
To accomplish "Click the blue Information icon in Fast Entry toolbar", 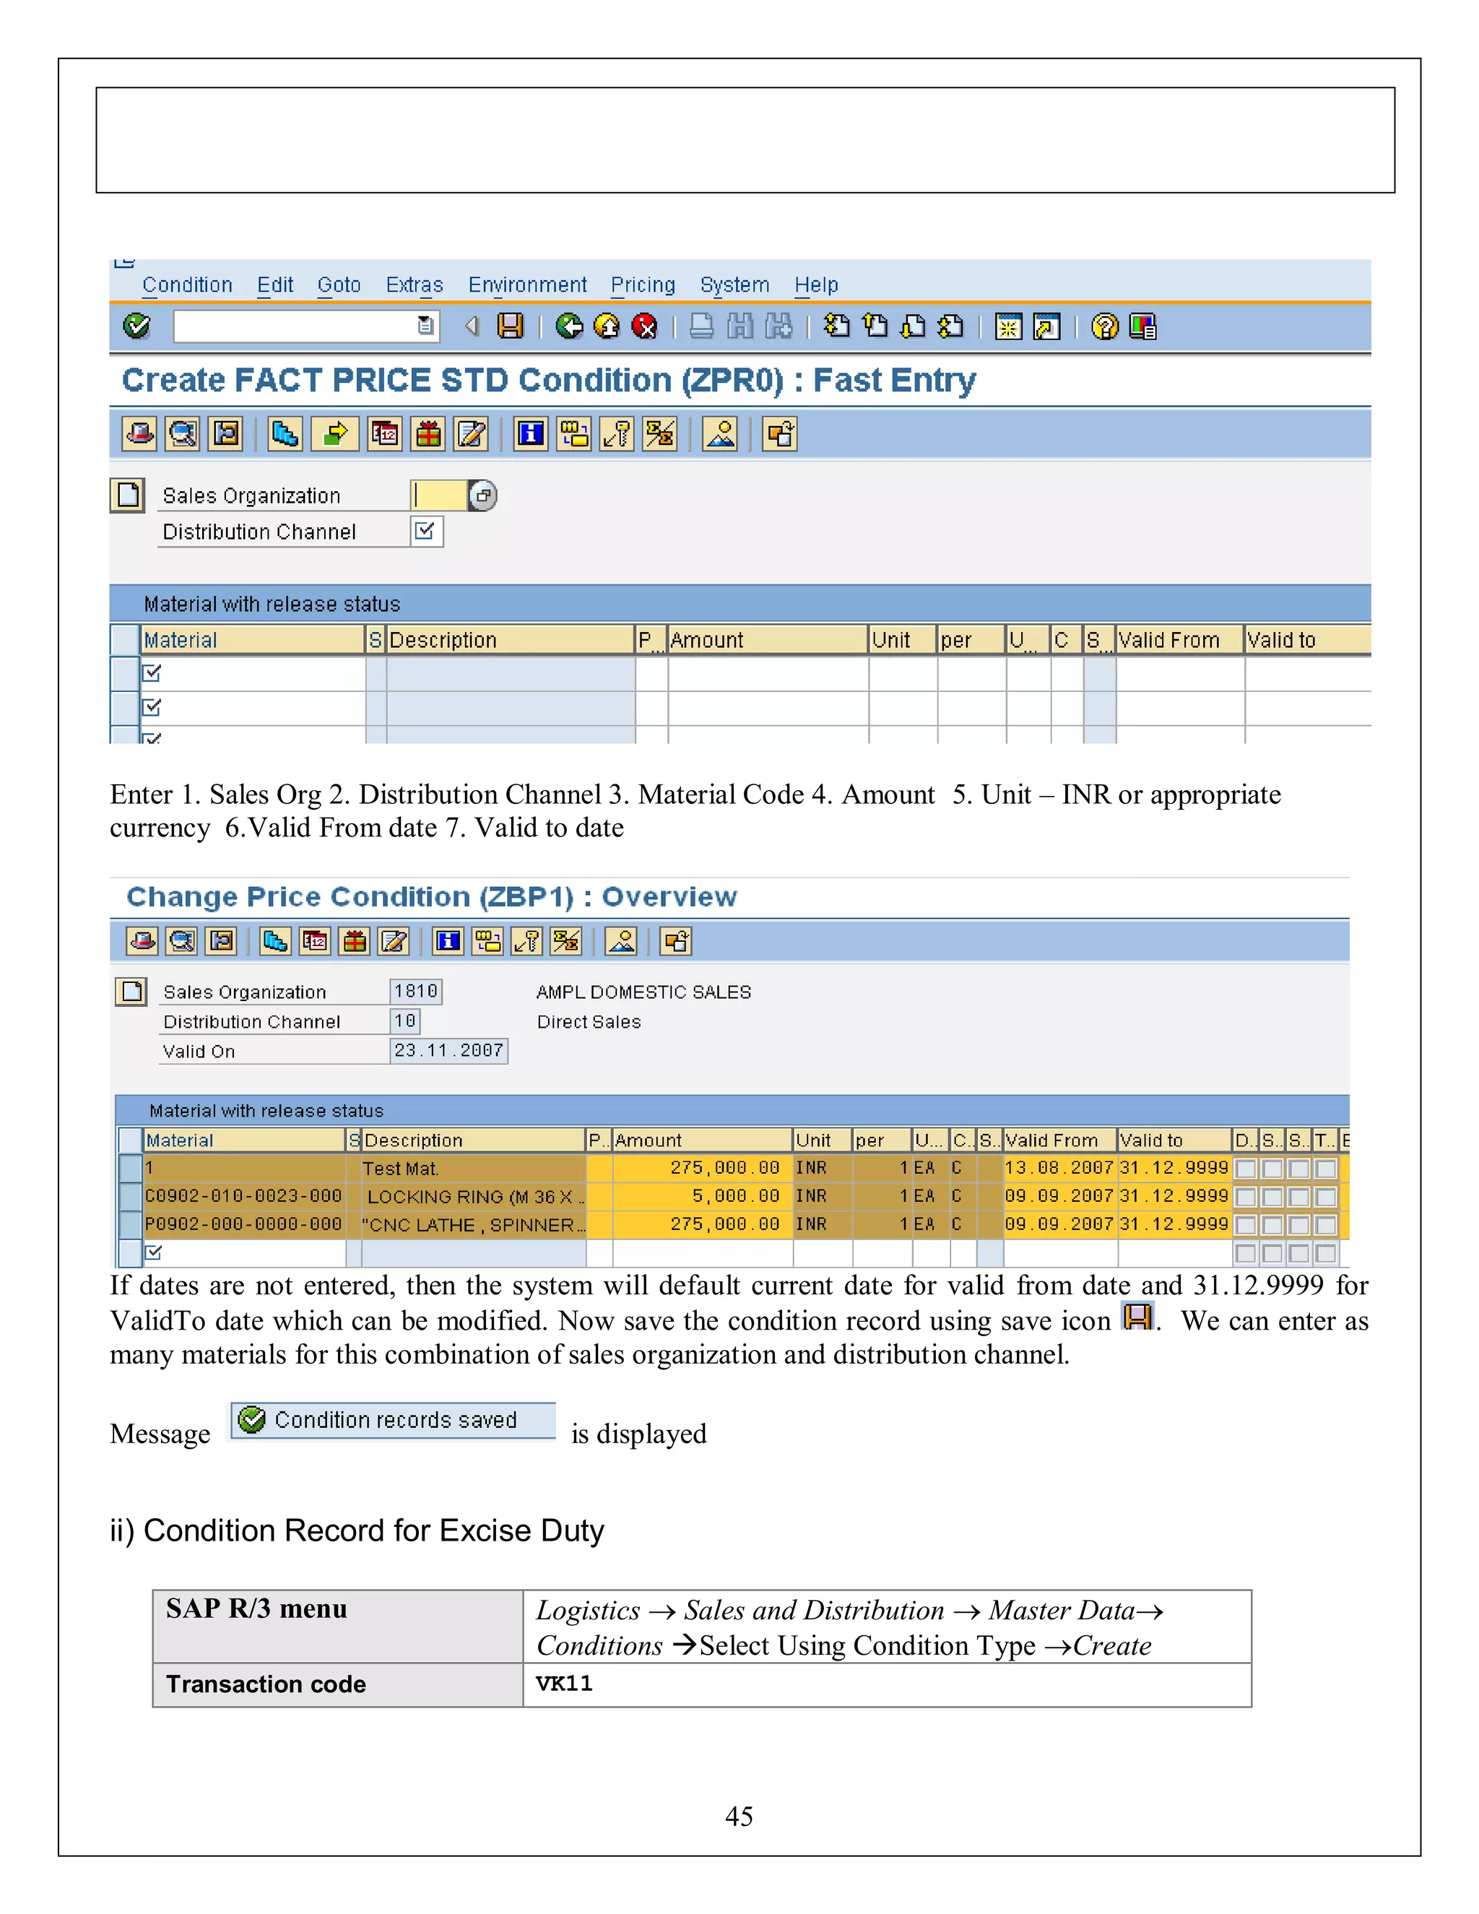I will pyautogui.click(x=531, y=434).
